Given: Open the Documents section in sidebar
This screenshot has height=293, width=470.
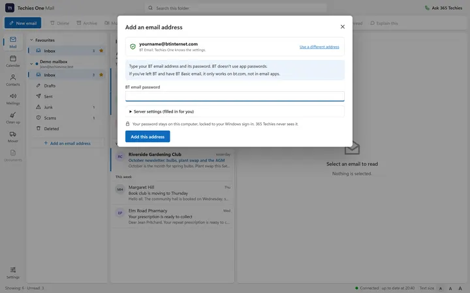Looking at the screenshot, I should [x=13, y=156].
